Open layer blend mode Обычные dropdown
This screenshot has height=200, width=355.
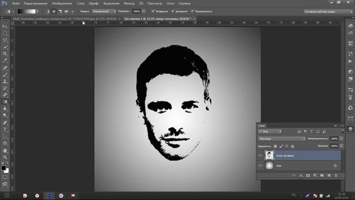coord(282,138)
